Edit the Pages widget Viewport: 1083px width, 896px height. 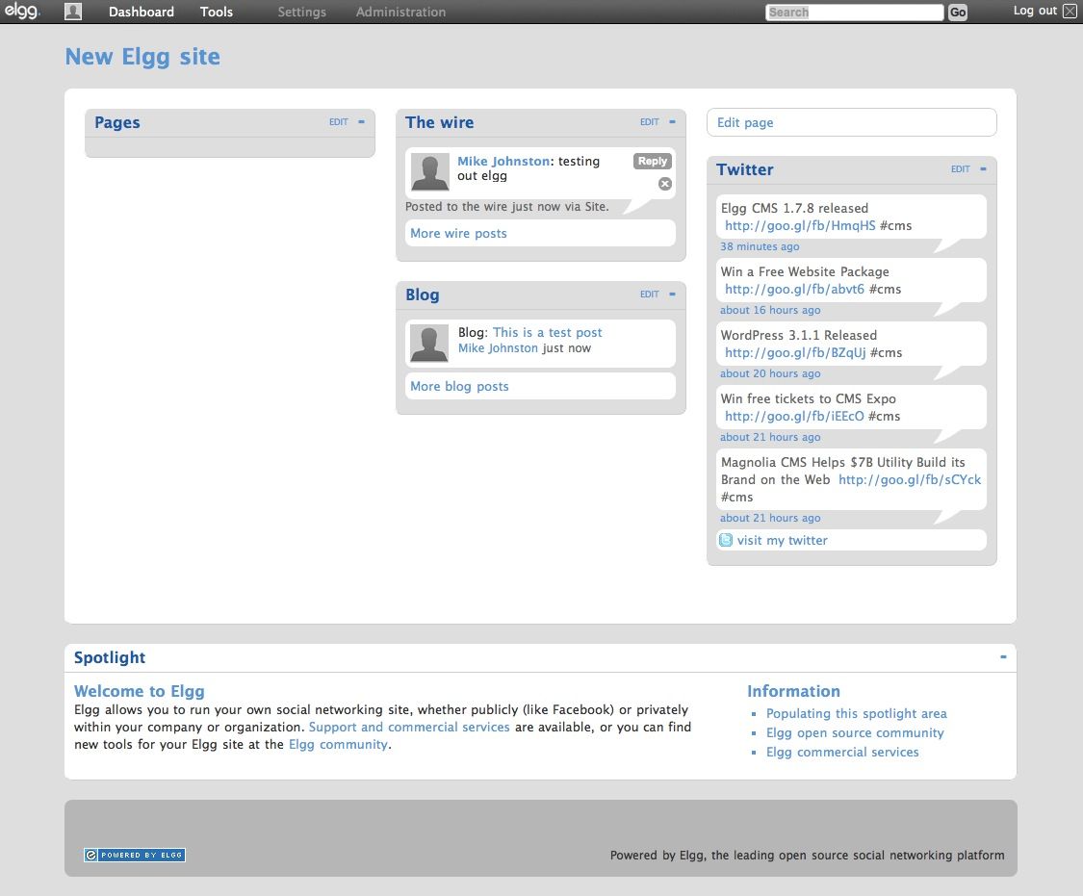click(339, 121)
